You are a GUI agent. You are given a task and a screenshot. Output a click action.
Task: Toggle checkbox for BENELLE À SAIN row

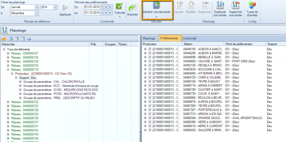click(x=150, y=57)
